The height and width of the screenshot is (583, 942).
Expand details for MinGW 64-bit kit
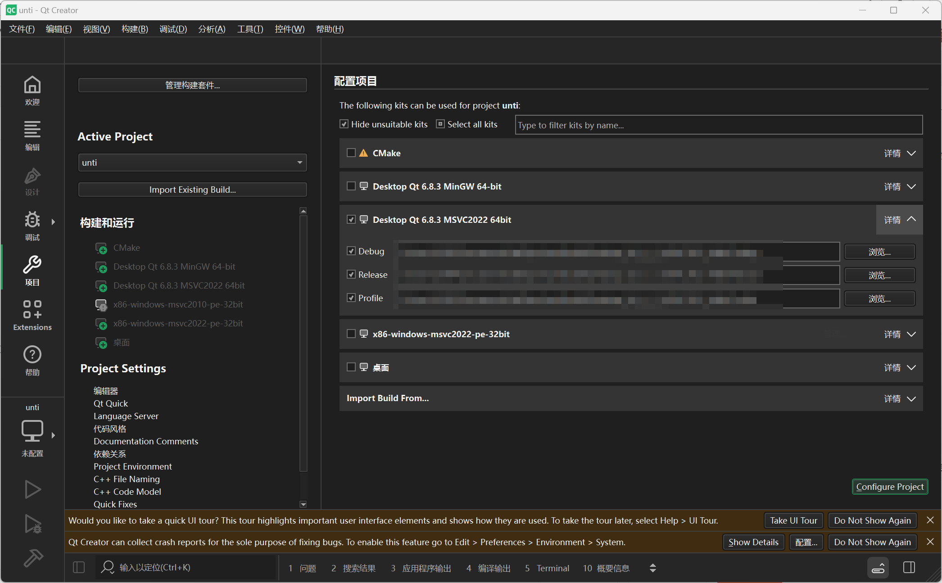tap(900, 187)
